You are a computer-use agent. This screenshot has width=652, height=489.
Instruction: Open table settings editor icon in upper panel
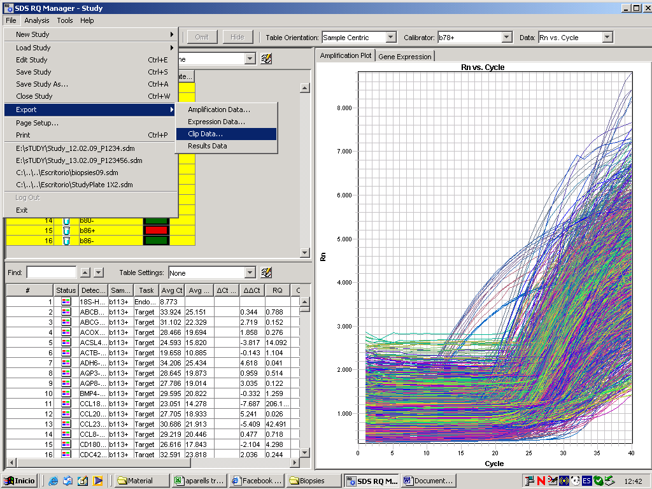[266, 59]
